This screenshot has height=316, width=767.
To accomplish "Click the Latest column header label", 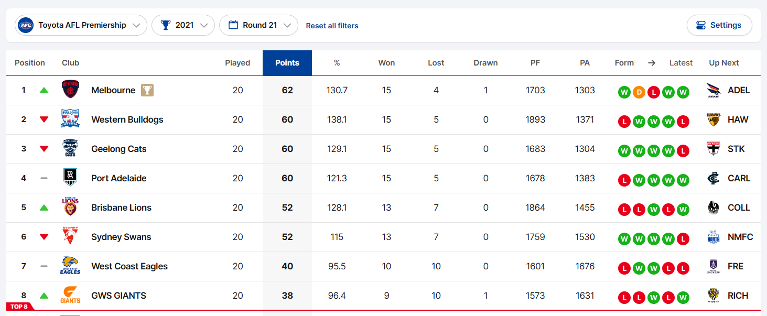I will (x=681, y=63).
